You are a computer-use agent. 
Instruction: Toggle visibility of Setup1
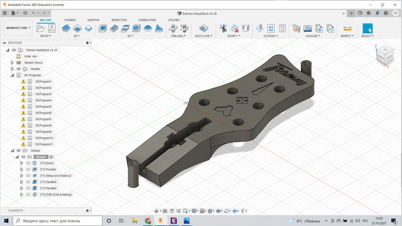(23, 157)
